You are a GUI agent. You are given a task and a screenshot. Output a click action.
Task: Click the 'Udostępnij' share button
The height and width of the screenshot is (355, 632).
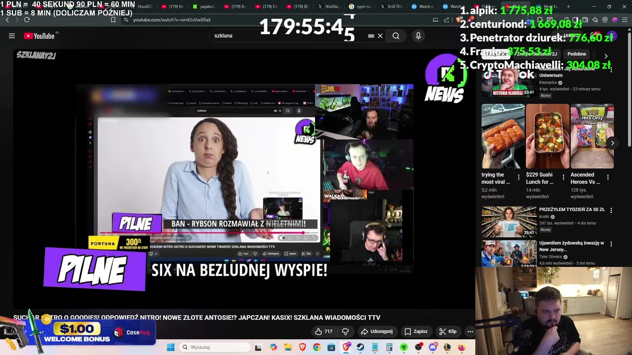pyautogui.click(x=377, y=331)
